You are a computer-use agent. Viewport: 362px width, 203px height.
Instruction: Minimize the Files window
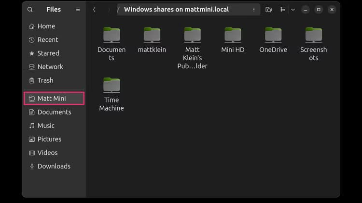[x=306, y=10]
